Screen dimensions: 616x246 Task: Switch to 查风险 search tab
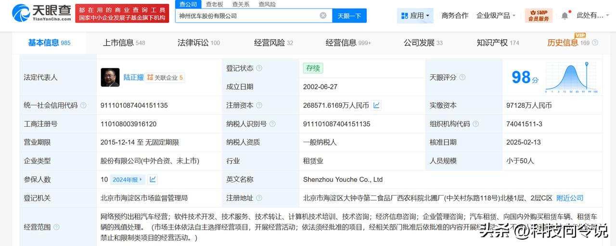267,4
